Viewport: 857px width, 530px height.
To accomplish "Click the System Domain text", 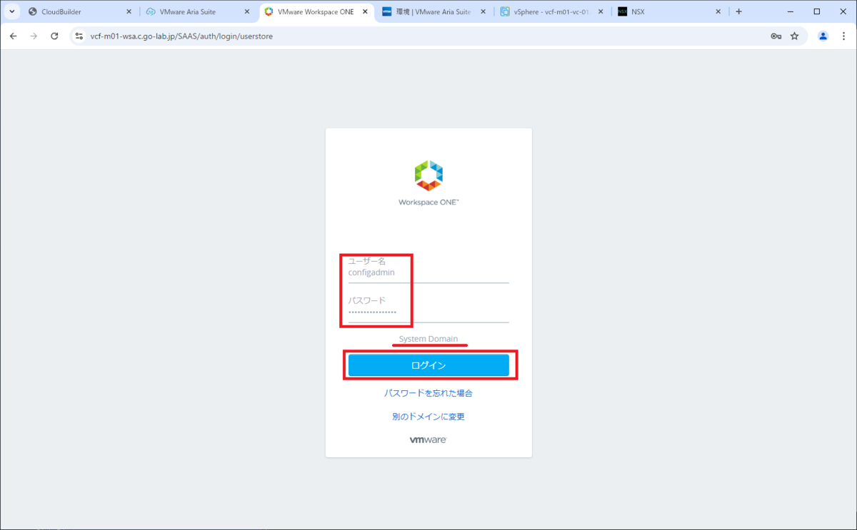I will [428, 339].
